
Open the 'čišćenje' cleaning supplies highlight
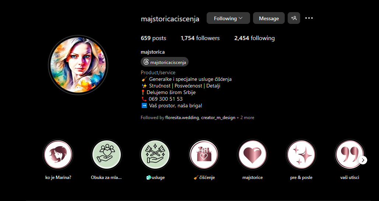204,154
